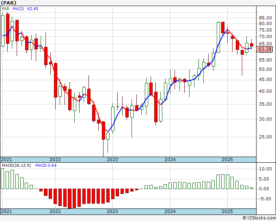Image resolution: width=276 pixels, height=221 pixels.
Task: Click 2024 on the price chart timeline
Action: (170, 159)
